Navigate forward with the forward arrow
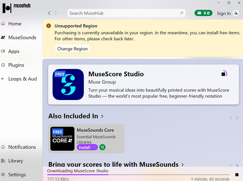The height and width of the screenshot is (181, 243). point(57,13)
